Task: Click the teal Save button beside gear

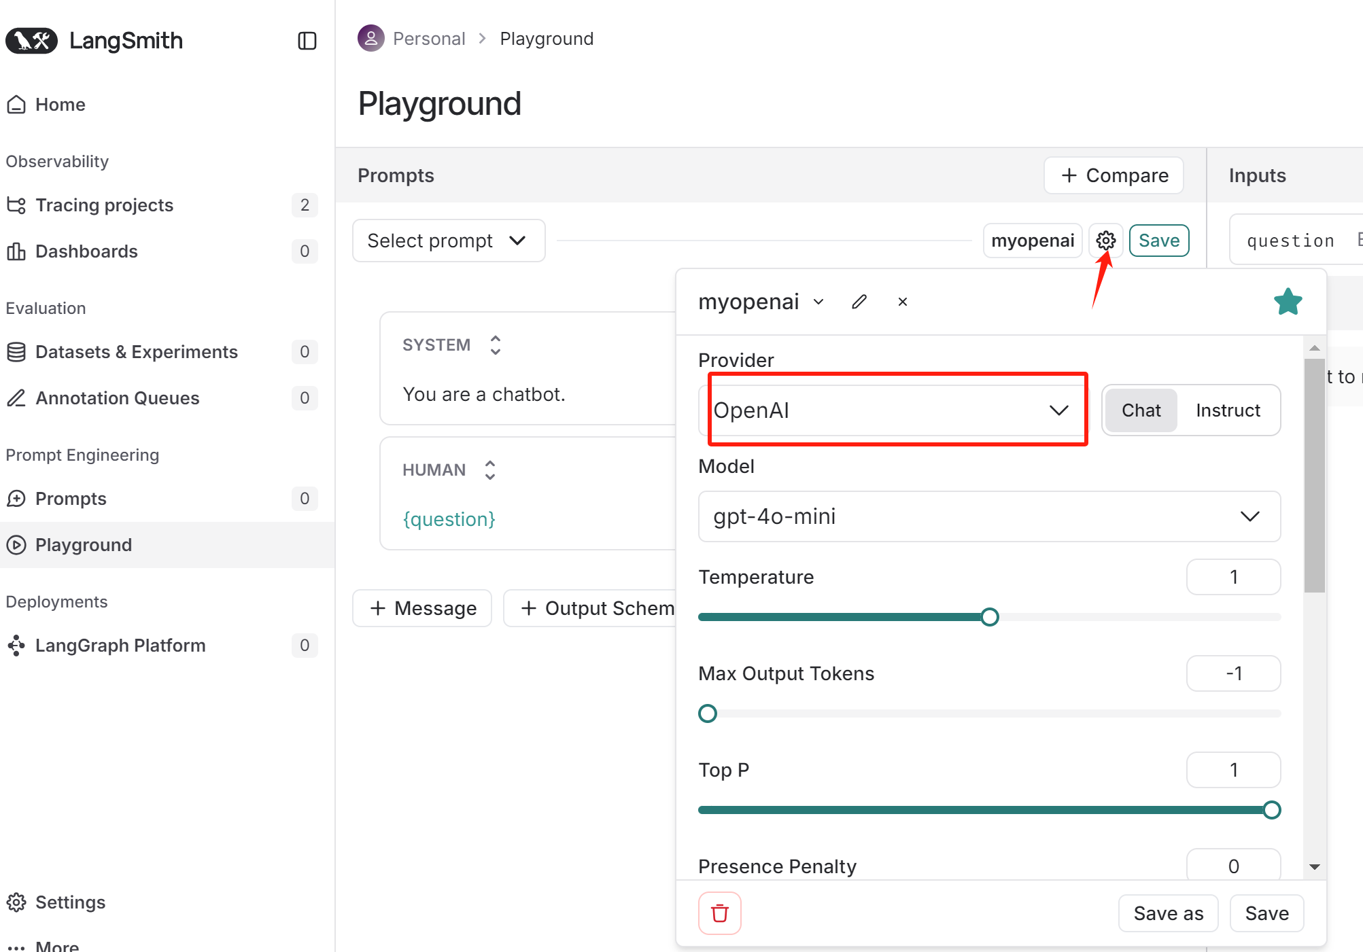Action: coord(1159,241)
